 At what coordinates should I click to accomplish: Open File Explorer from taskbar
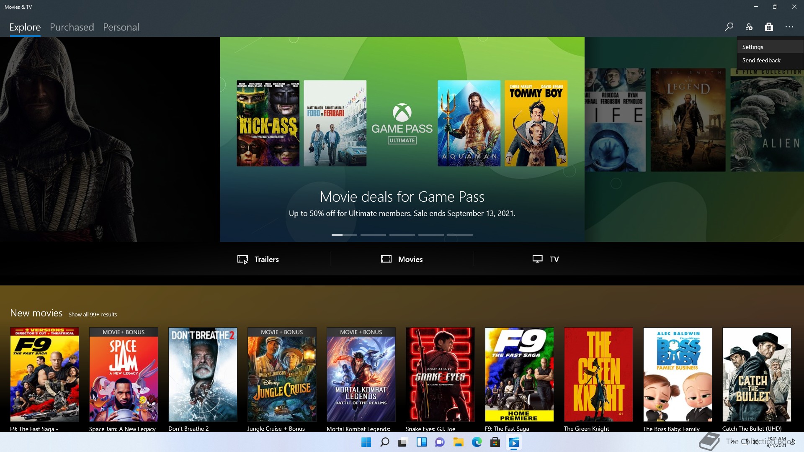click(x=458, y=442)
